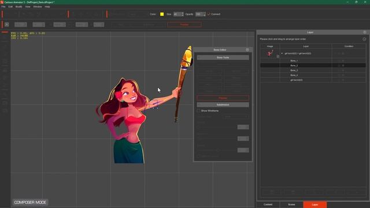Image resolution: width=370 pixels, height=208 pixels.
Task: Open the View menu
Action: coord(28,7)
